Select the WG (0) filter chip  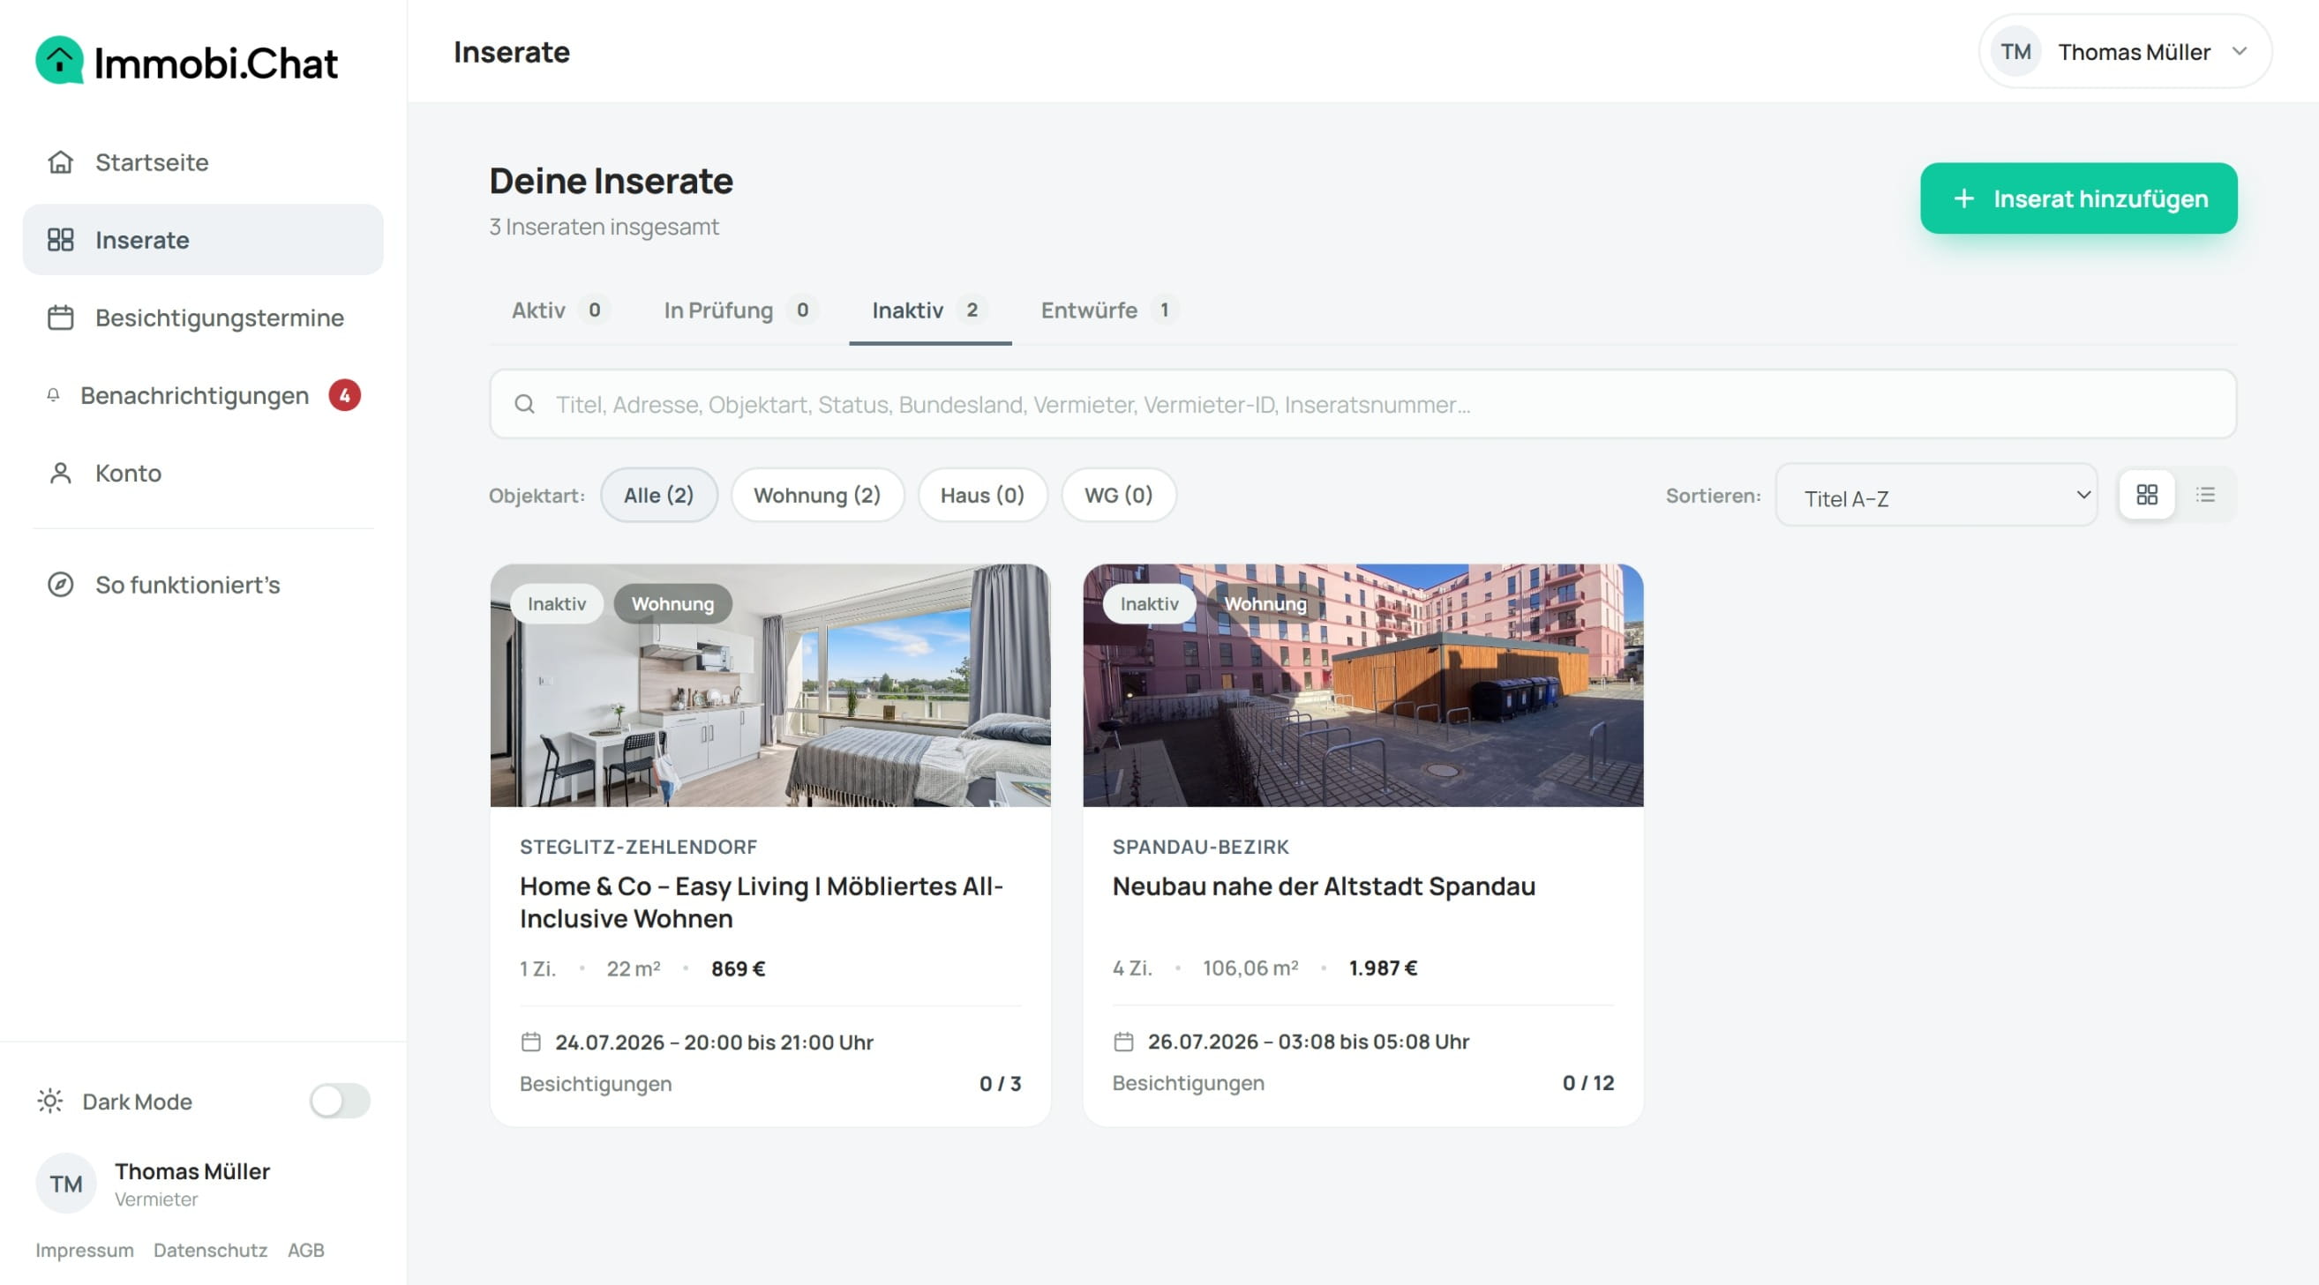pyautogui.click(x=1117, y=494)
